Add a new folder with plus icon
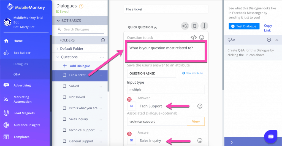 103,40
